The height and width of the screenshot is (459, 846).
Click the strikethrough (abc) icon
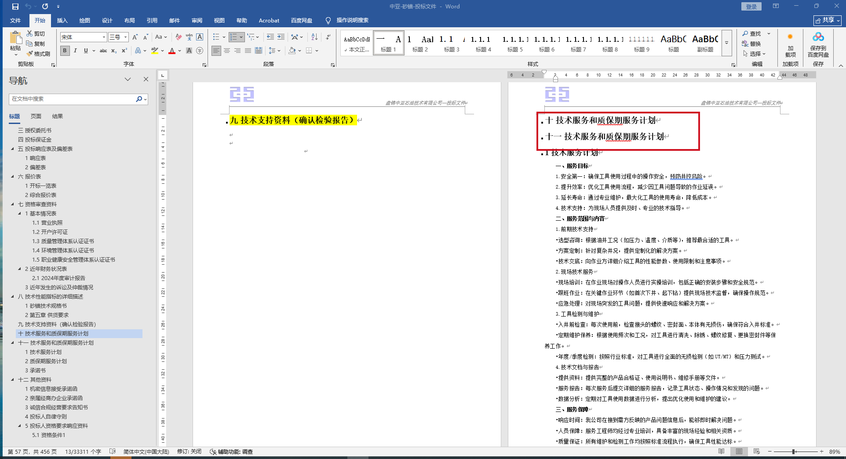pyautogui.click(x=103, y=51)
